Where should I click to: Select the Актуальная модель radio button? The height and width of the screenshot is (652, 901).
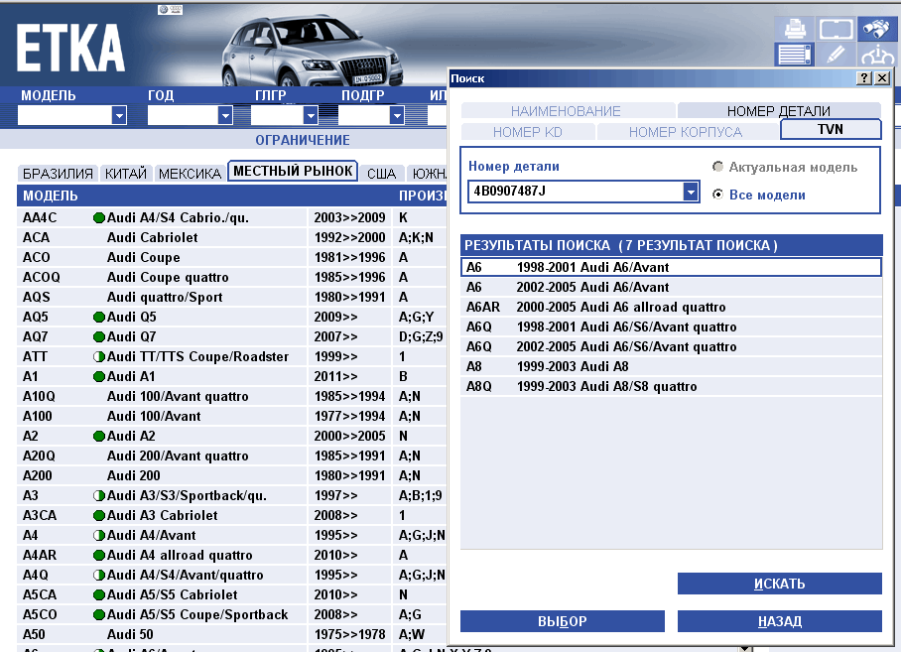717,167
